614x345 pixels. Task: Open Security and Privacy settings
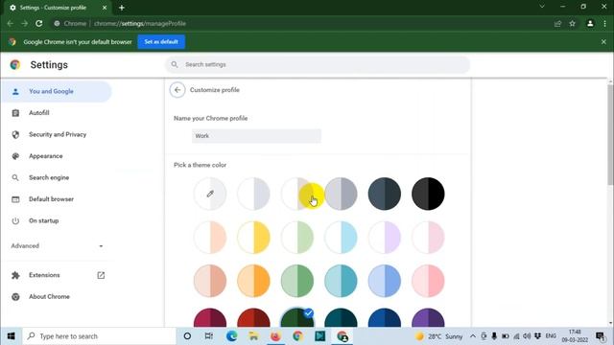(x=57, y=134)
